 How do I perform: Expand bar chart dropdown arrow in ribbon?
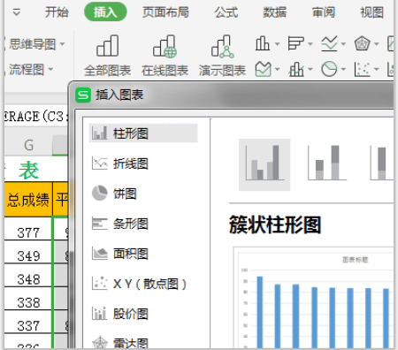pos(310,44)
